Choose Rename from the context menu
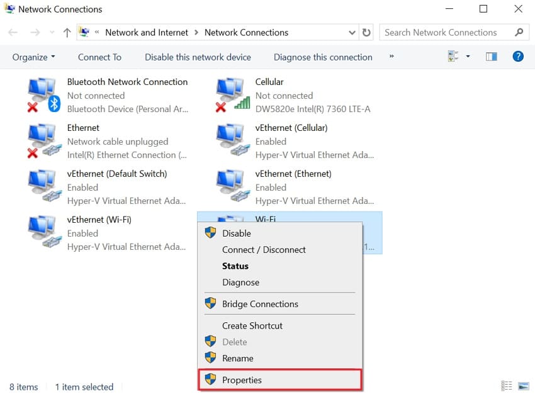Image resolution: width=535 pixels, height=394 pixels. [279, 358]
